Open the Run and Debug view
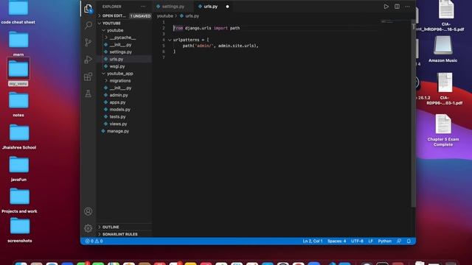Screen dimensions: 472x265 pos(88,60)
